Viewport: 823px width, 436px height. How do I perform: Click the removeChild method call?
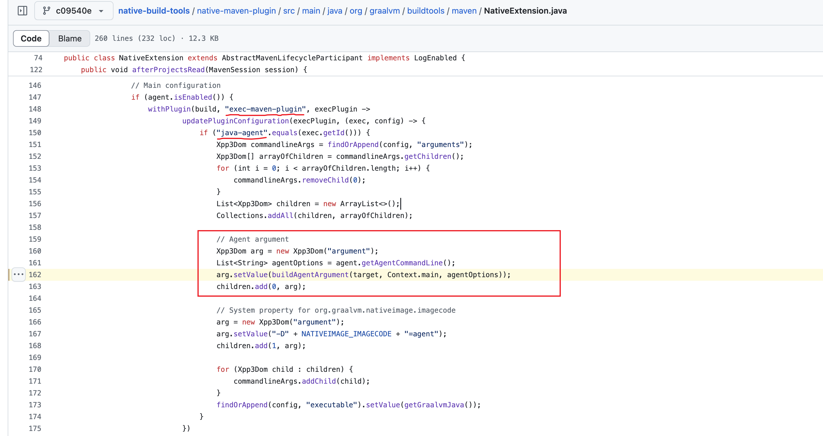pos(325,180)
